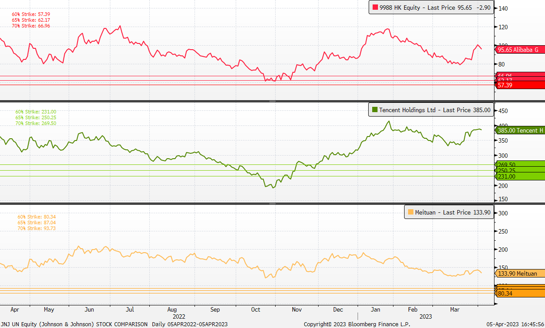Click the green 250.25 strike axis tag
Viewport: 545px width, 328px height.
pyautogui.click(x=520, y=170)
